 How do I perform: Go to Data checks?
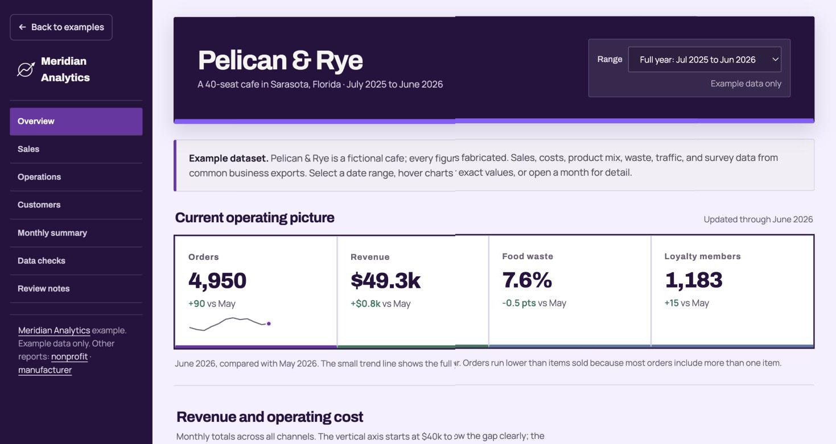click(76, 261)
